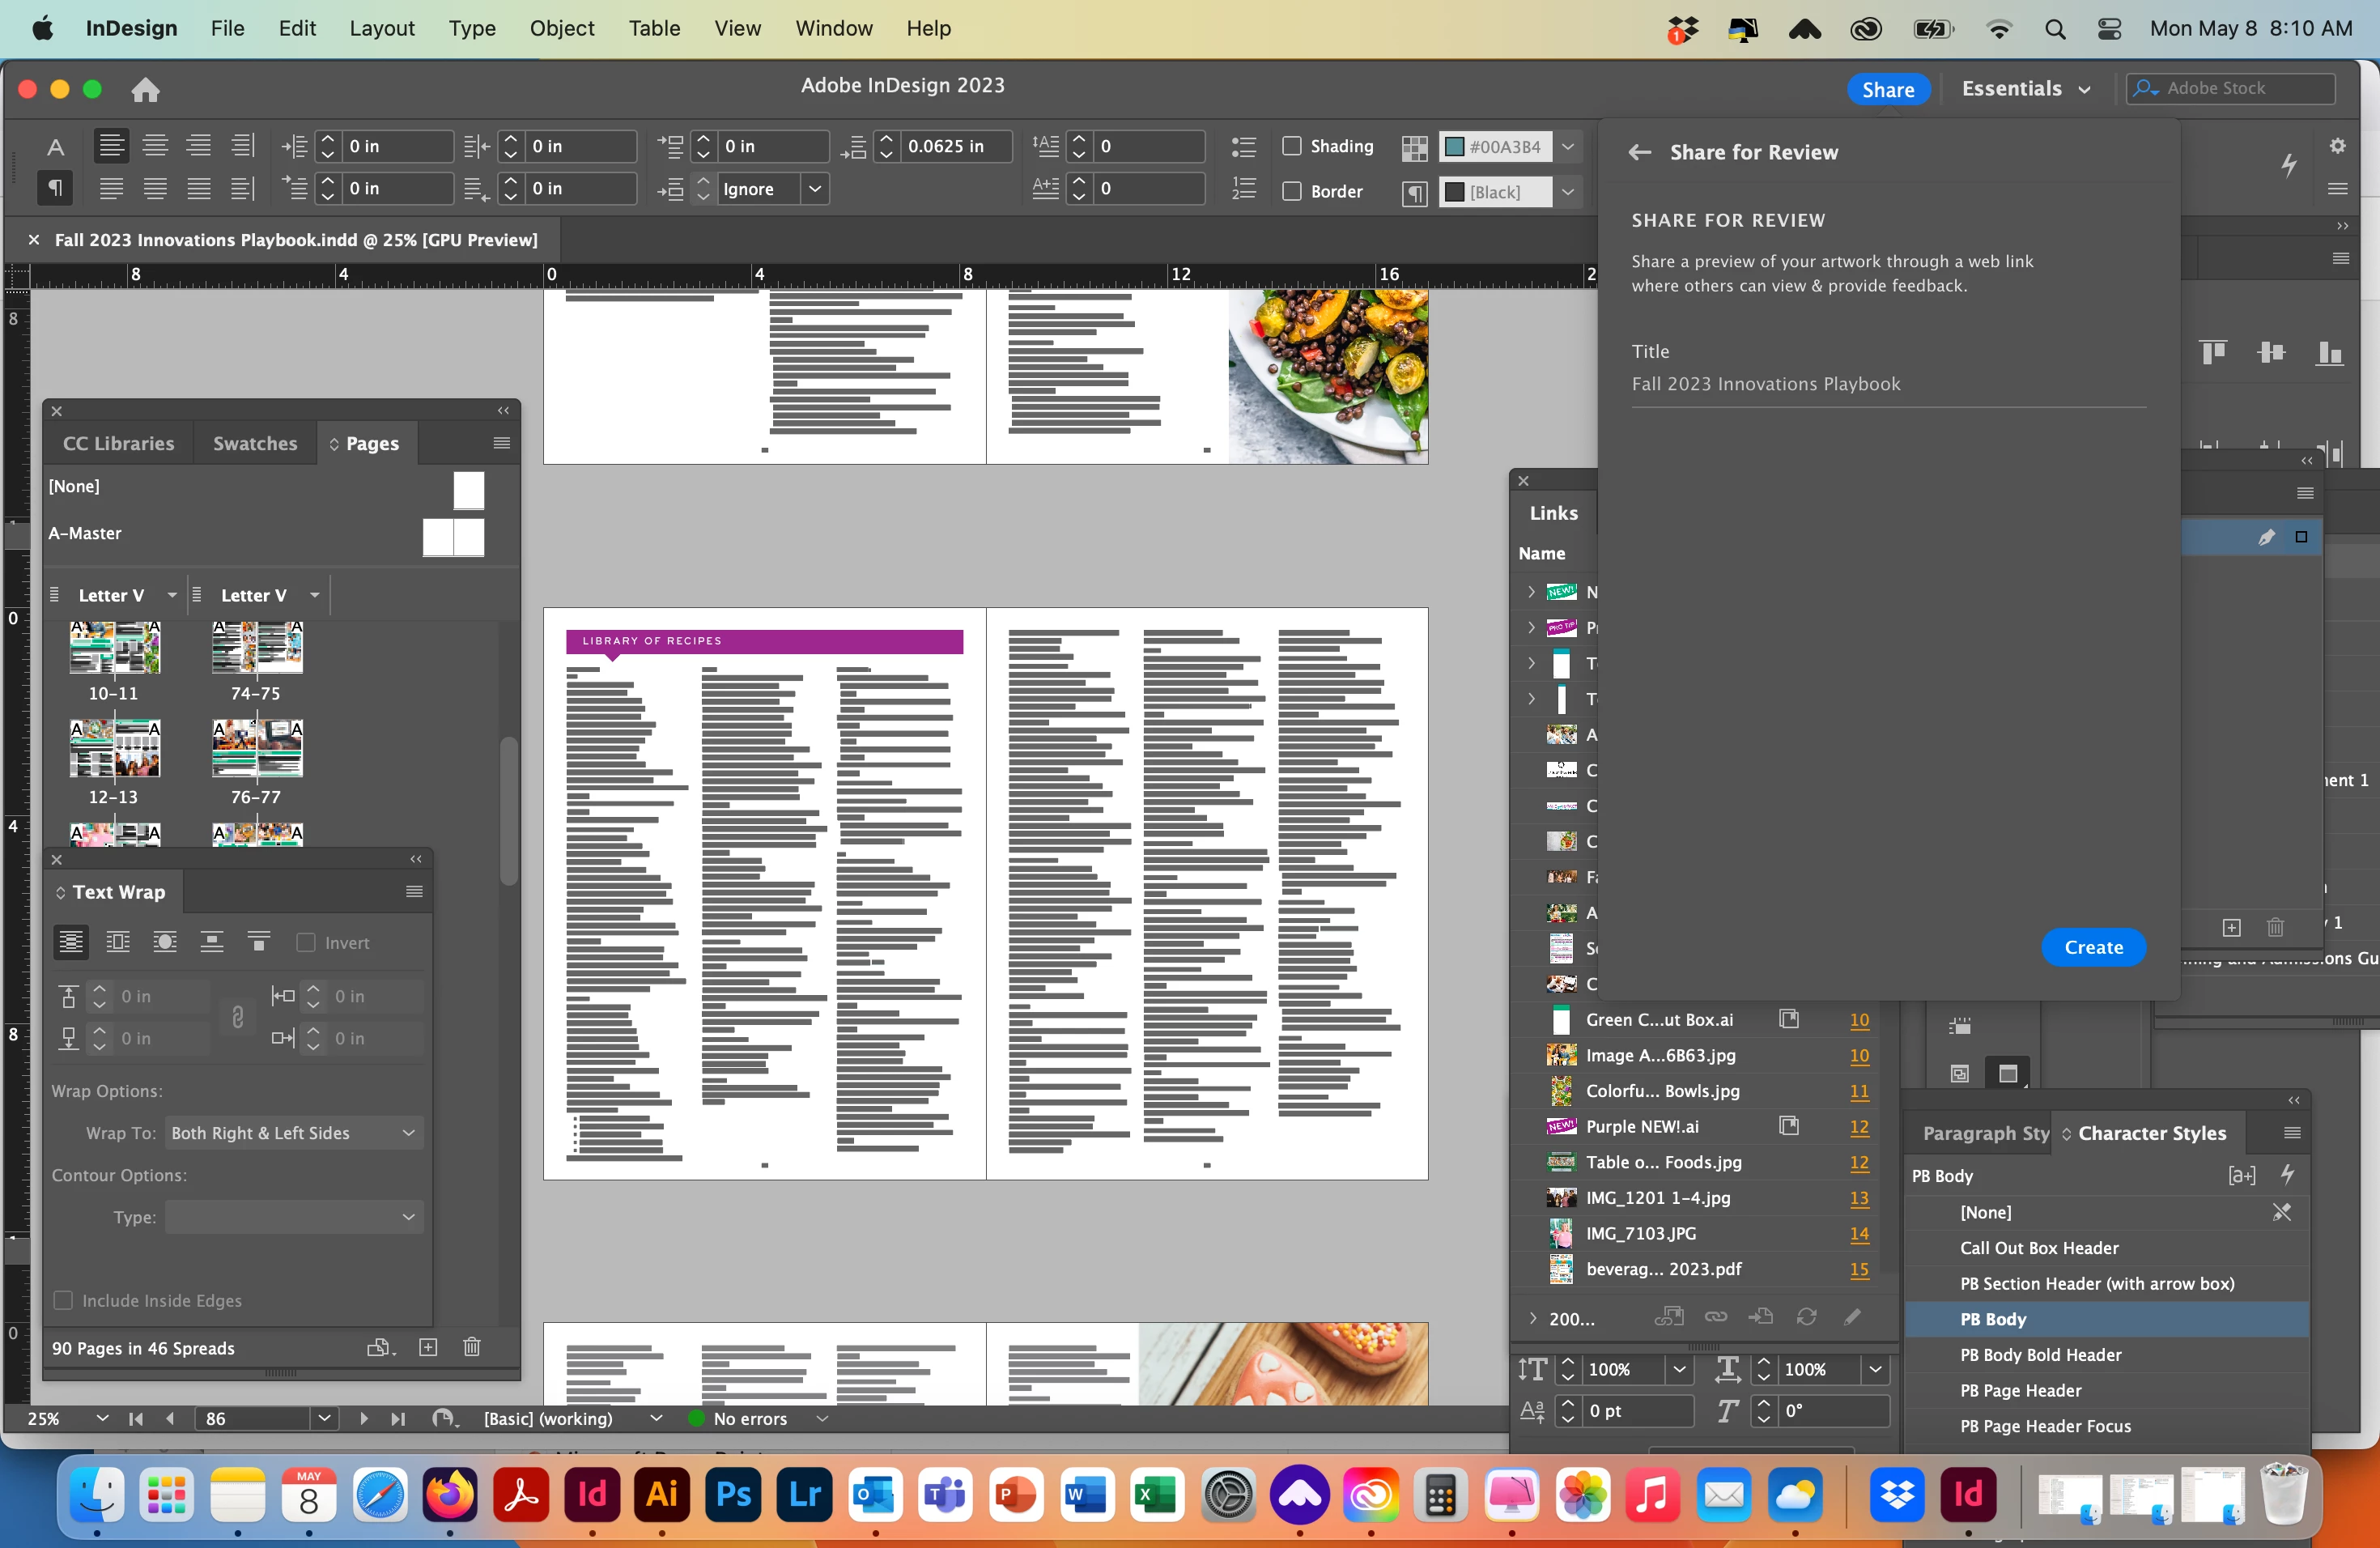
Task: Delete selected page with trash icon
Action: [472, 1347]
